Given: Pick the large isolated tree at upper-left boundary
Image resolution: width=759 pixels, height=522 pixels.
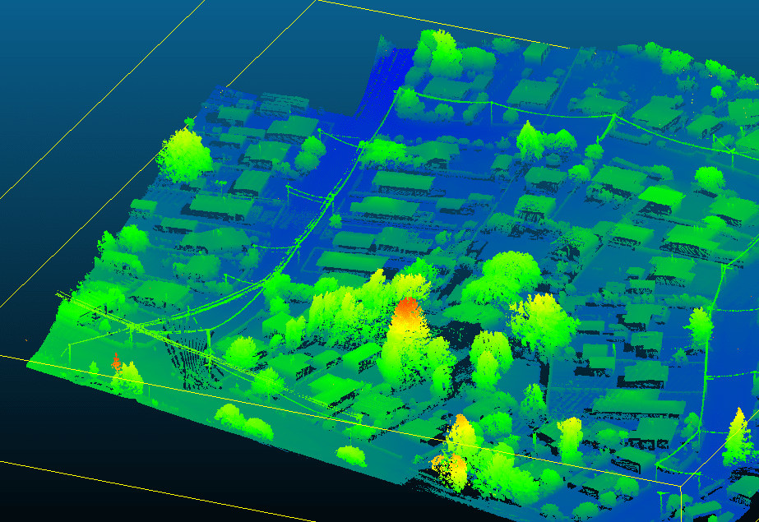Looking at the screenshot, I should (x=184, y=154).
